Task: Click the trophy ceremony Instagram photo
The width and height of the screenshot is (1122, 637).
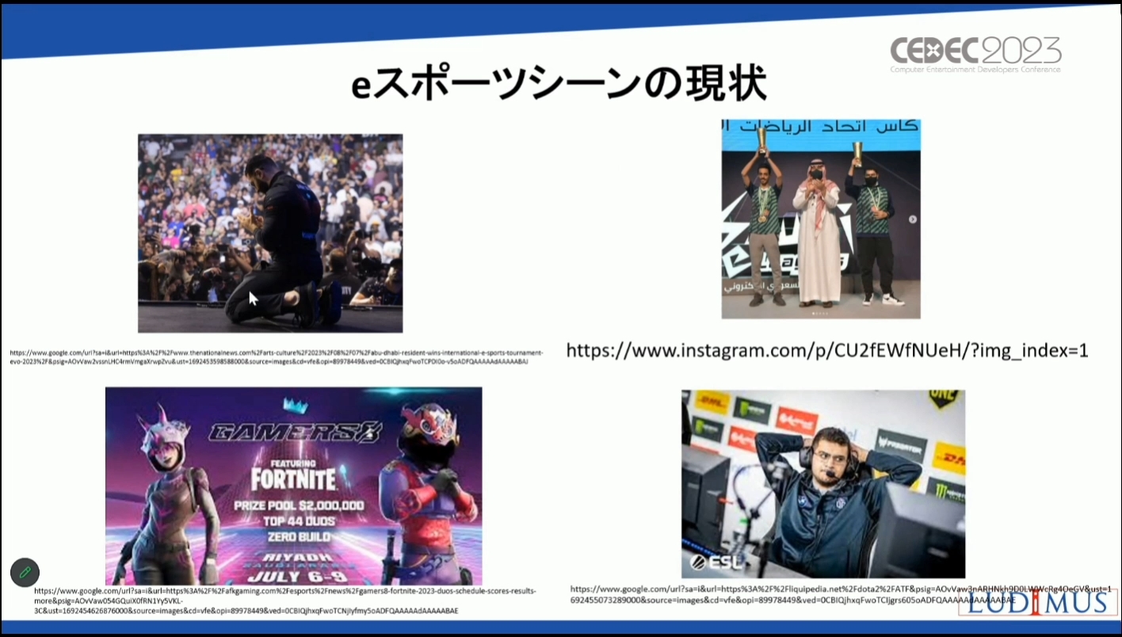Action: pos(821,219)
